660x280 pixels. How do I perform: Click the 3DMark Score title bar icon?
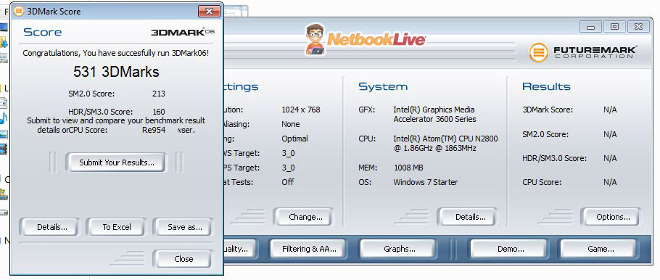[x=19, y=12]
